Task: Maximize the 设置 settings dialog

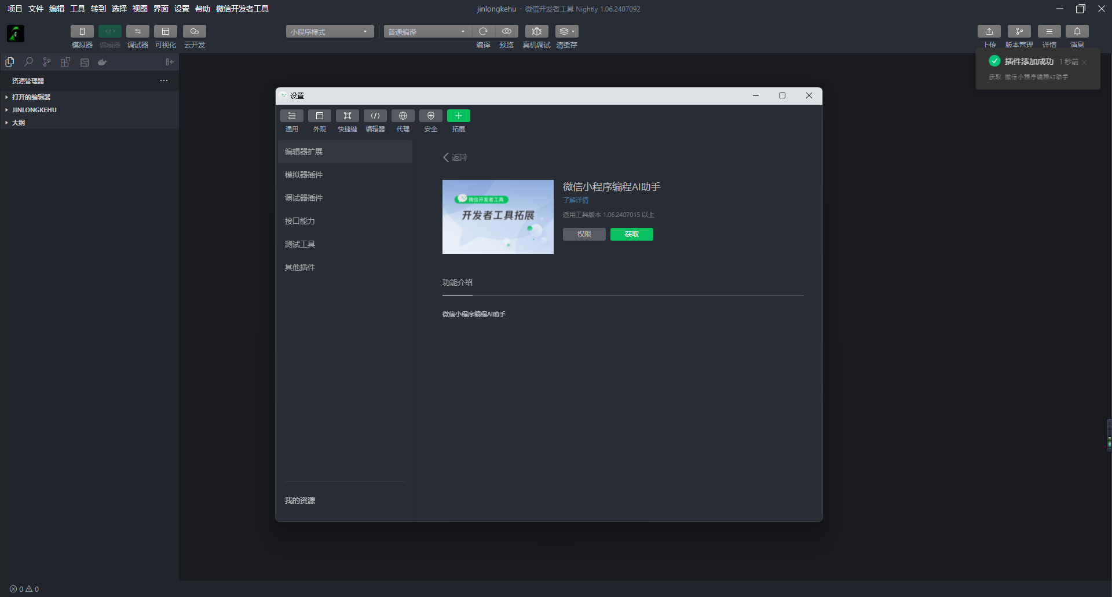Action: (782, 96)
